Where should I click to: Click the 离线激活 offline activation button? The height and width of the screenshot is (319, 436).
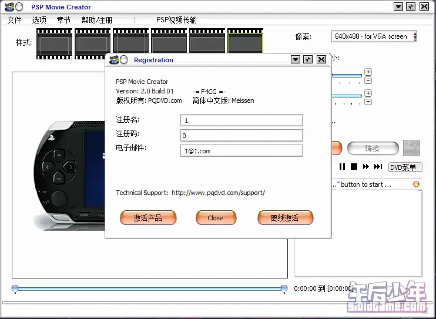(286, 217)
